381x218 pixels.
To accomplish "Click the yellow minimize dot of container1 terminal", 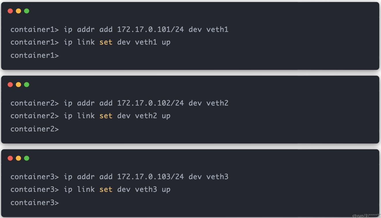I will pos(18,11).
